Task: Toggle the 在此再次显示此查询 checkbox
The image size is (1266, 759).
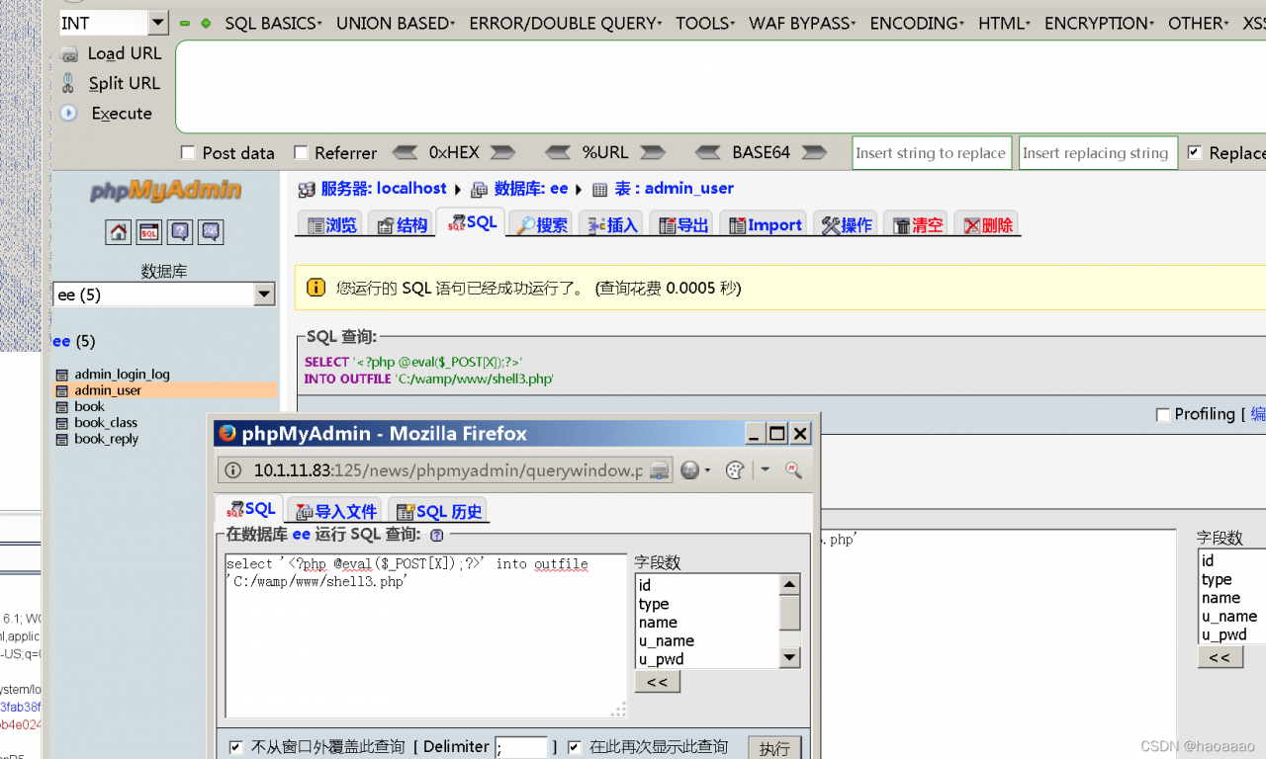Action: pyautogui.click(x=575, y=747)
